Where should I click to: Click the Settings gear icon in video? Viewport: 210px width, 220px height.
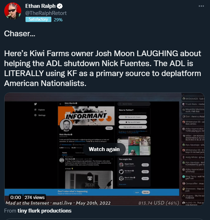[x=35, y=115]
